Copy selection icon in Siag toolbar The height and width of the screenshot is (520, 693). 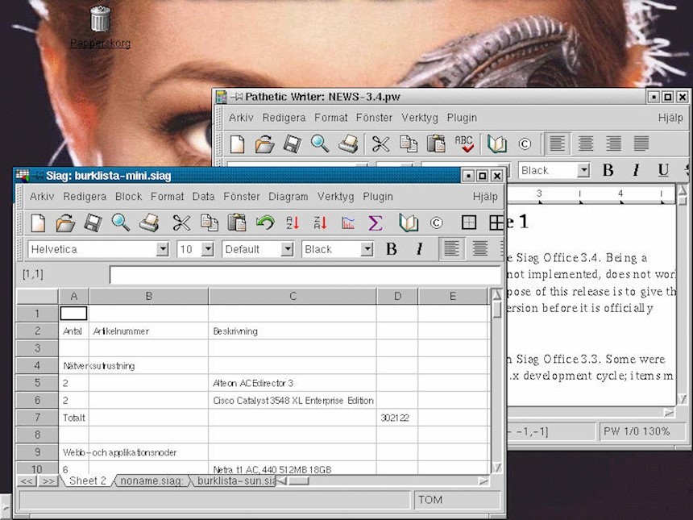coord(209,223)
